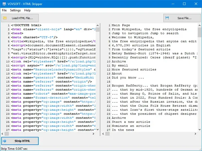The width and height of the screenshot is (202, 151).
Task: Click the floppy disk save icon
Action: click(167, 18)
